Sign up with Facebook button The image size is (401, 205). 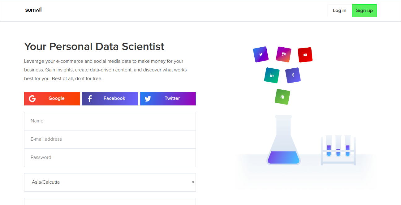coord(110,98)
